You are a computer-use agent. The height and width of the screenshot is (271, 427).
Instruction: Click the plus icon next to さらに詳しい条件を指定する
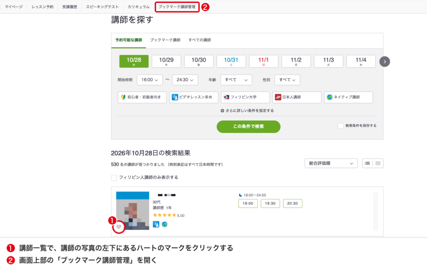[222, 111]
